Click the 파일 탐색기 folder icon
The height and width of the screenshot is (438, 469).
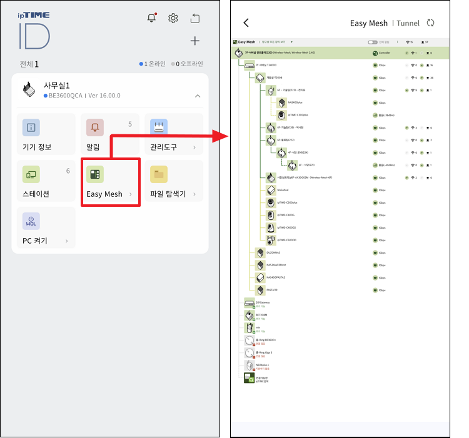(x=159, y=174)
